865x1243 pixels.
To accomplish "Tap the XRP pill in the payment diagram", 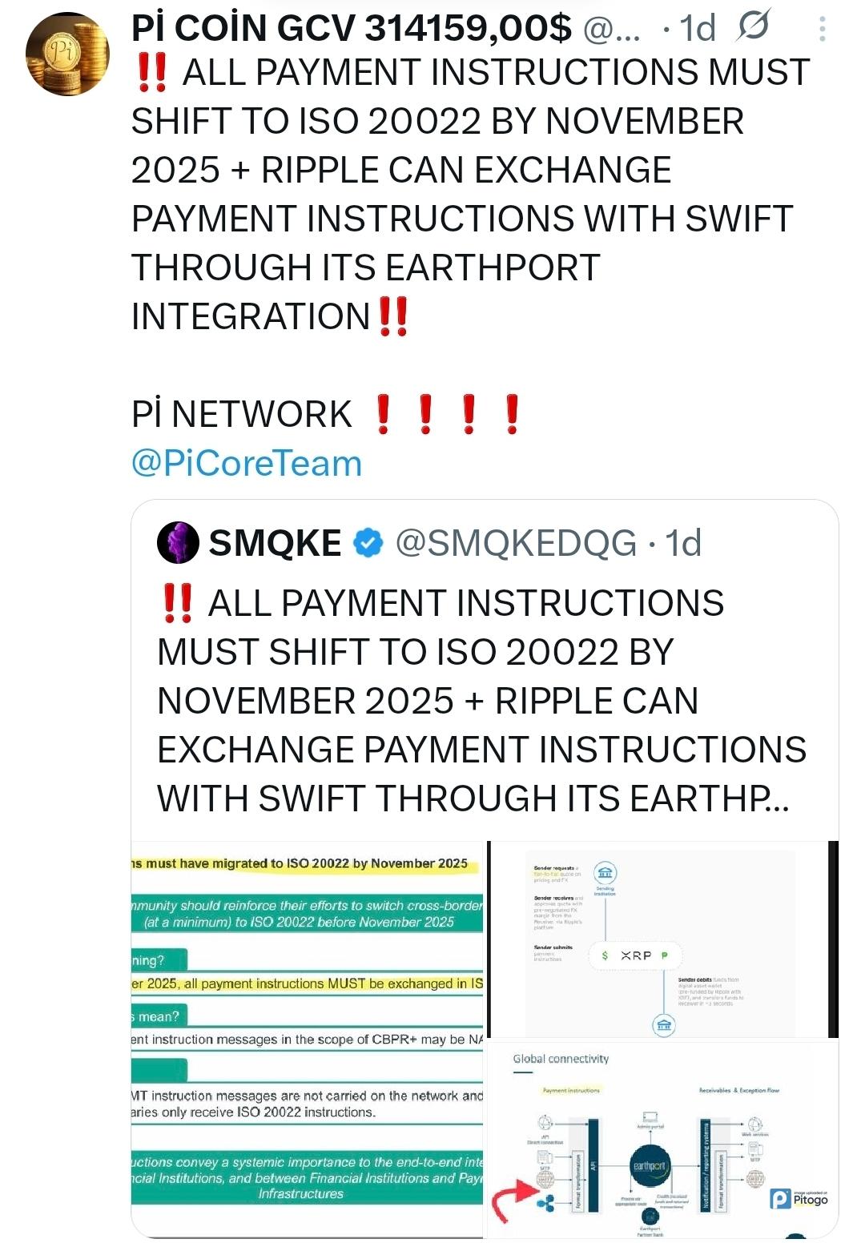I will pyautogui.click(x=635, y=955).
